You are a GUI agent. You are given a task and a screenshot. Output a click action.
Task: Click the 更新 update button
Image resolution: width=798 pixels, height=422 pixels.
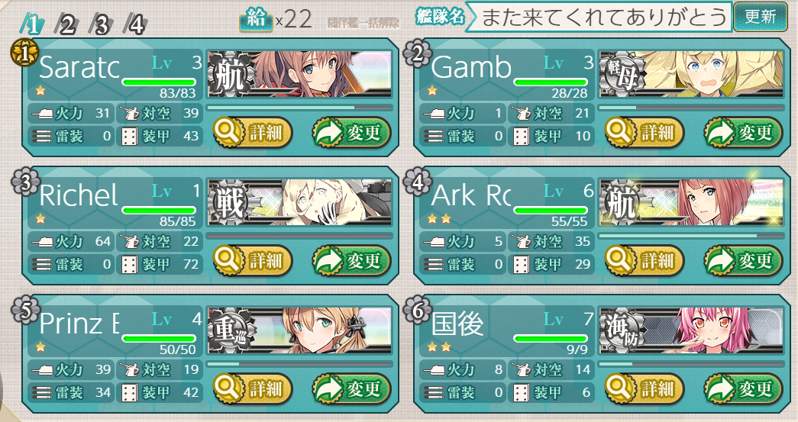pos(761,17)
